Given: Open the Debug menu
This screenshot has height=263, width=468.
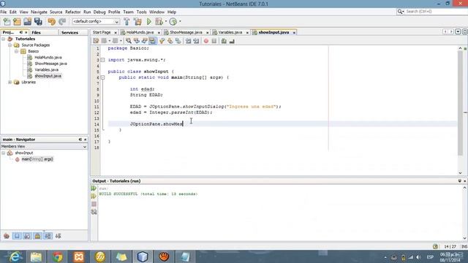Looking at the screenshot, I should click(99, 12).
